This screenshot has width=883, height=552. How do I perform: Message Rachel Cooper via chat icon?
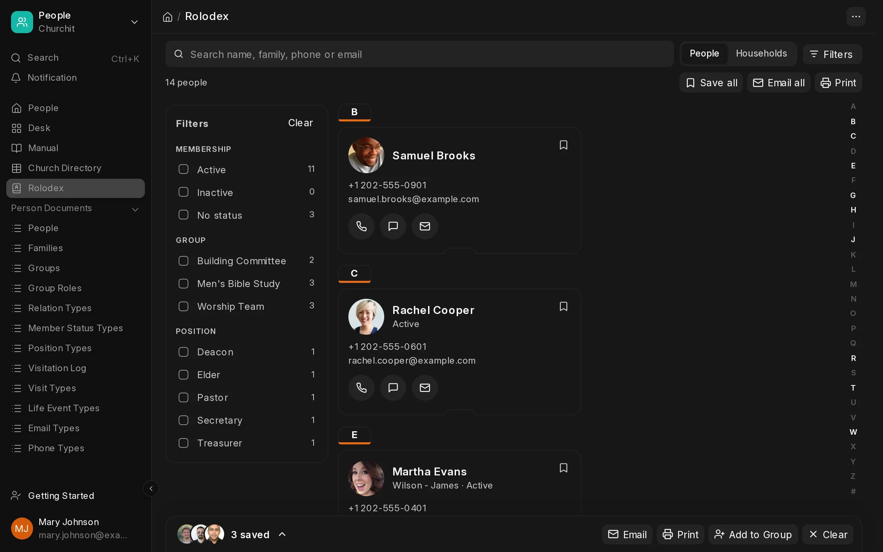[393, 388]
